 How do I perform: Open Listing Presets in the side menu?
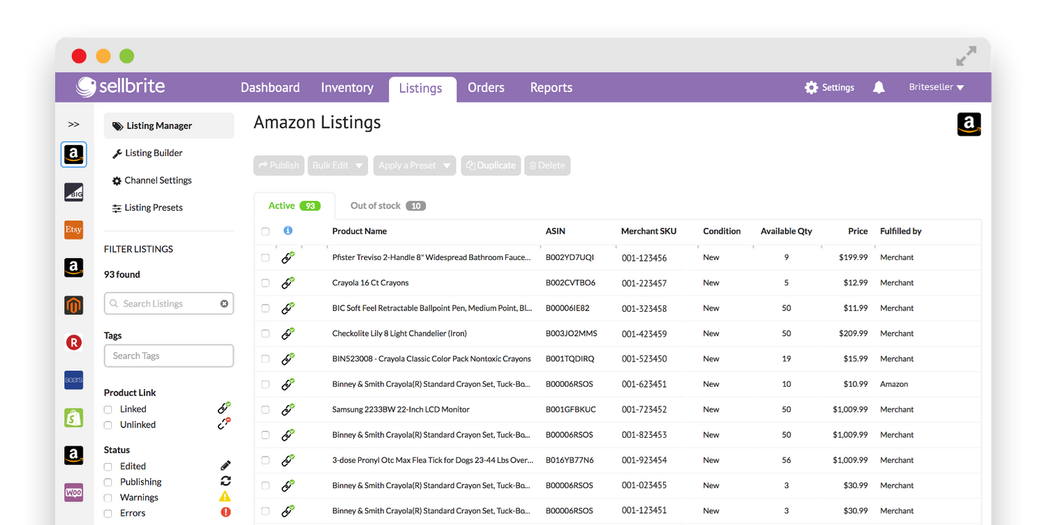(x=147, y=208)
